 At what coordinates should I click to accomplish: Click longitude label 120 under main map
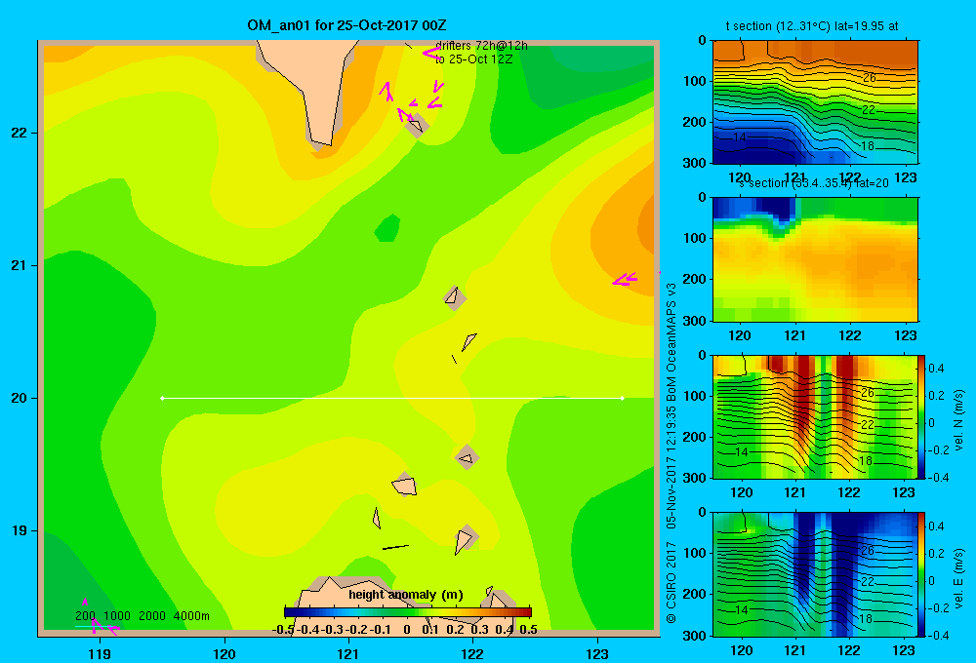click(224, 653)
